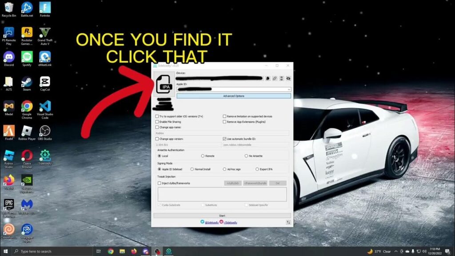Click the Start button

(222, 216)
